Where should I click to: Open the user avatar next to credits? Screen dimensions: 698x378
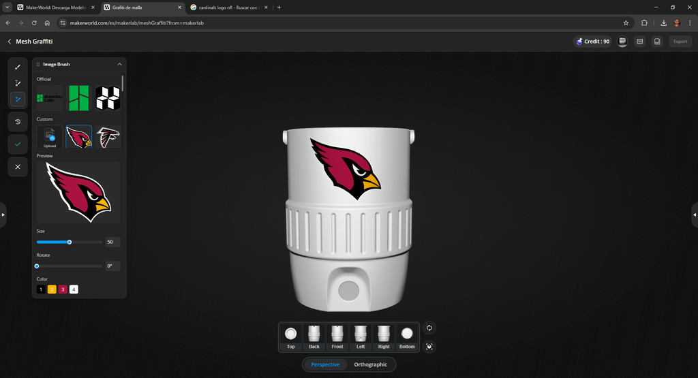[622, 42]
